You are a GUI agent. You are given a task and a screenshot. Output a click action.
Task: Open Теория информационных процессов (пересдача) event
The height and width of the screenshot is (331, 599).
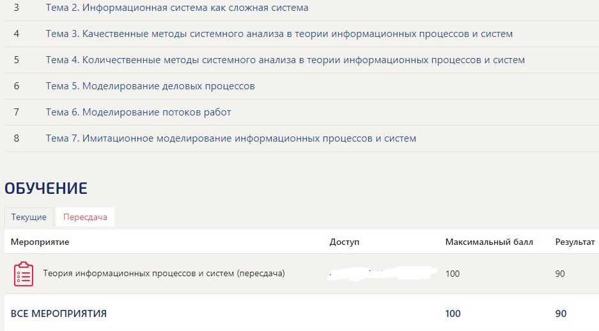[x=164, y=274]
